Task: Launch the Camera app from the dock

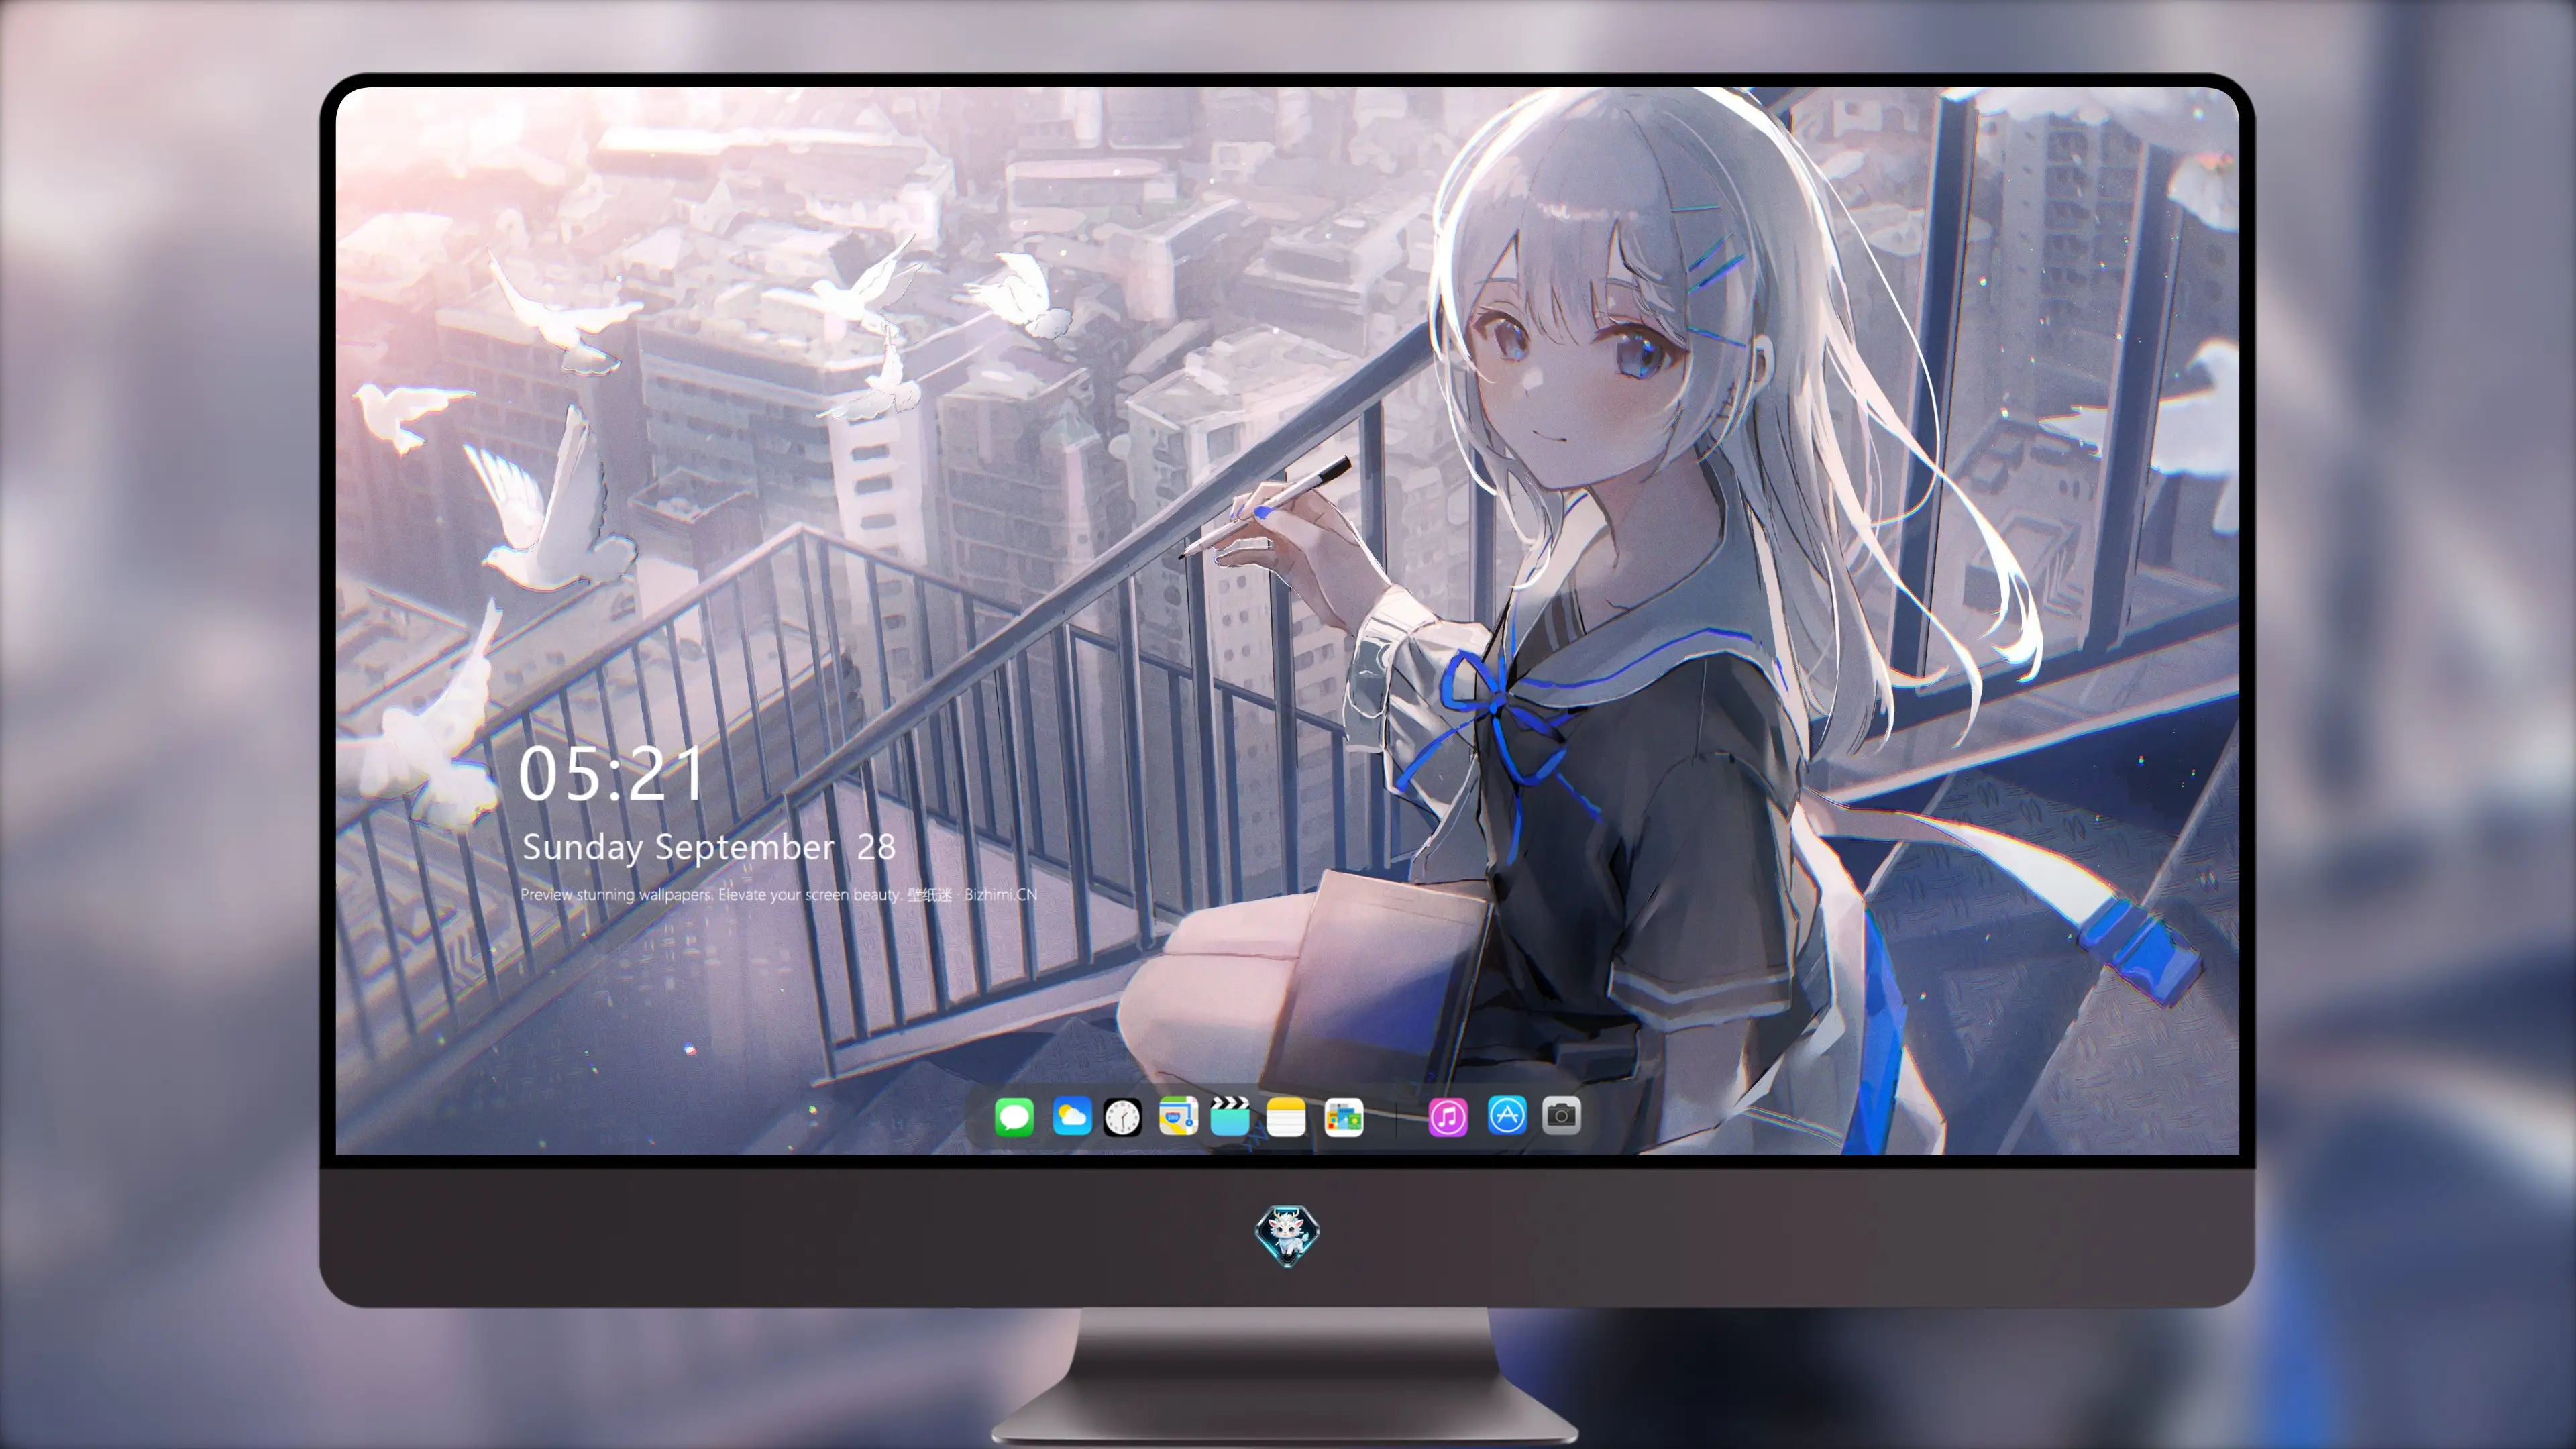Action: coord(1561,1115)
